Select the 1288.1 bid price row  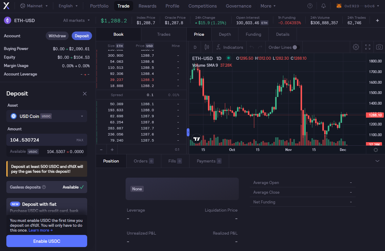(141, 104)
